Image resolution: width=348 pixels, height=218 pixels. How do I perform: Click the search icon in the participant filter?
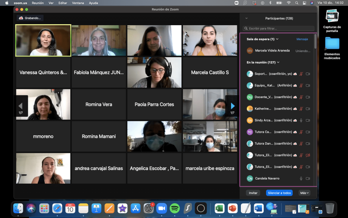(x=246, y=29)
